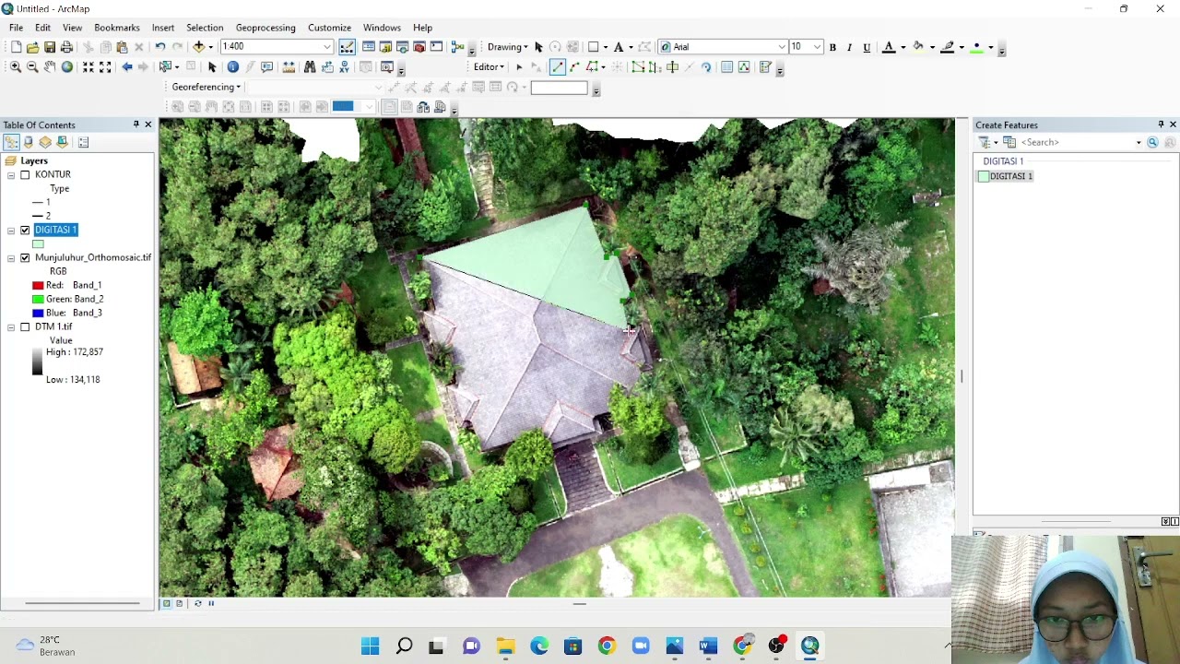Viewport: 1180px width, 664px height.
Task: Click the Create Features search field
Action: (x=1077, y=143)
